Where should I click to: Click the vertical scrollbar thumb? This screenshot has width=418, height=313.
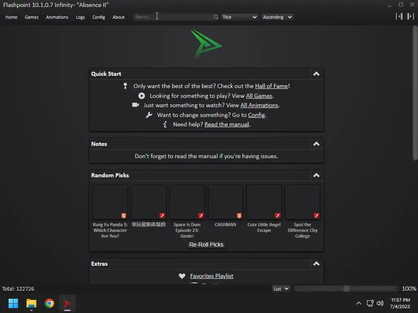(415, 93)
